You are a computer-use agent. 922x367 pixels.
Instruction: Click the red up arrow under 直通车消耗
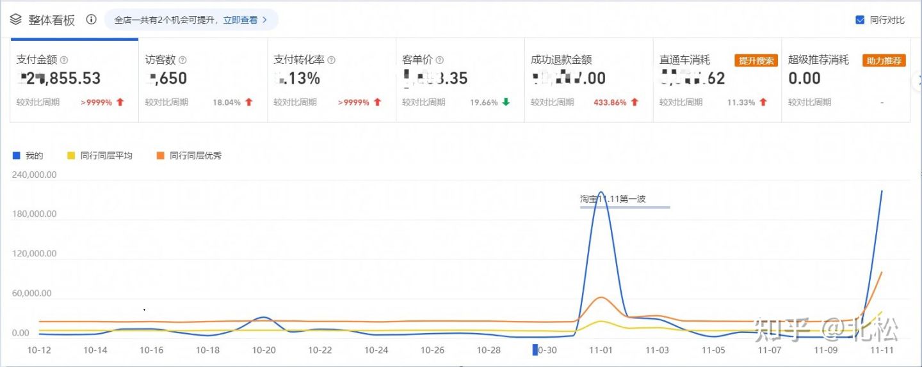click(x=763, y=102)
